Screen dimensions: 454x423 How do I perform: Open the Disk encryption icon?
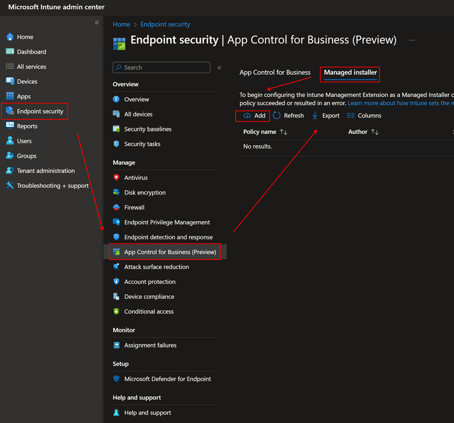[x=116, y=192]
